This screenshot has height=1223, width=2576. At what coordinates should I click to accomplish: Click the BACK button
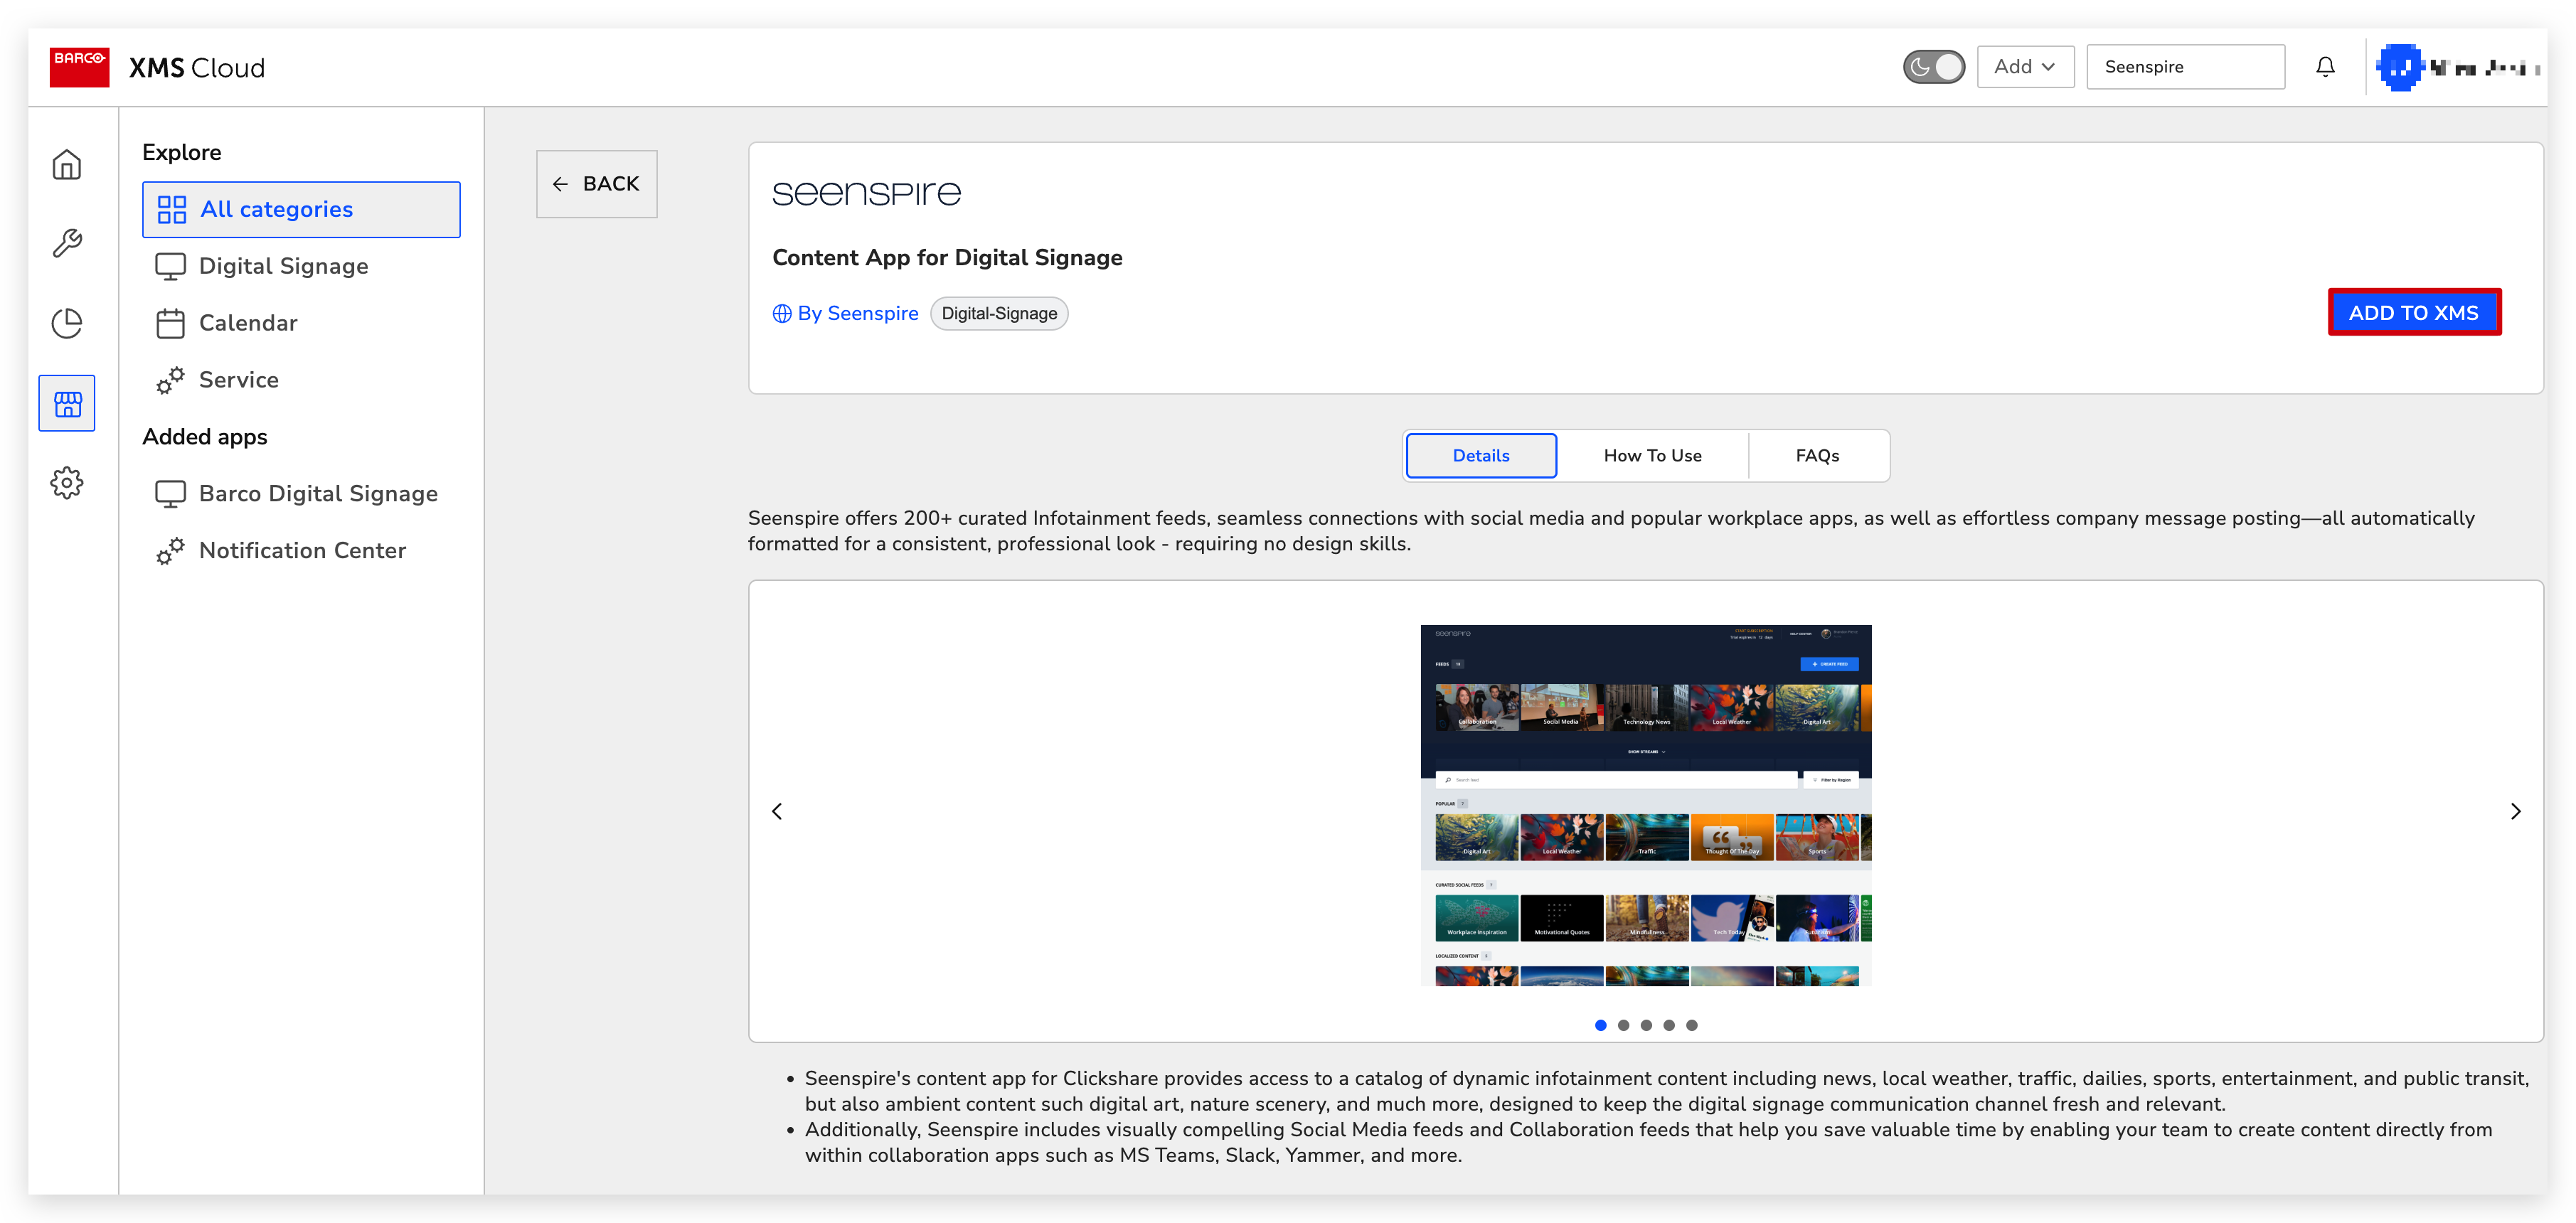[x=597, y=184]
